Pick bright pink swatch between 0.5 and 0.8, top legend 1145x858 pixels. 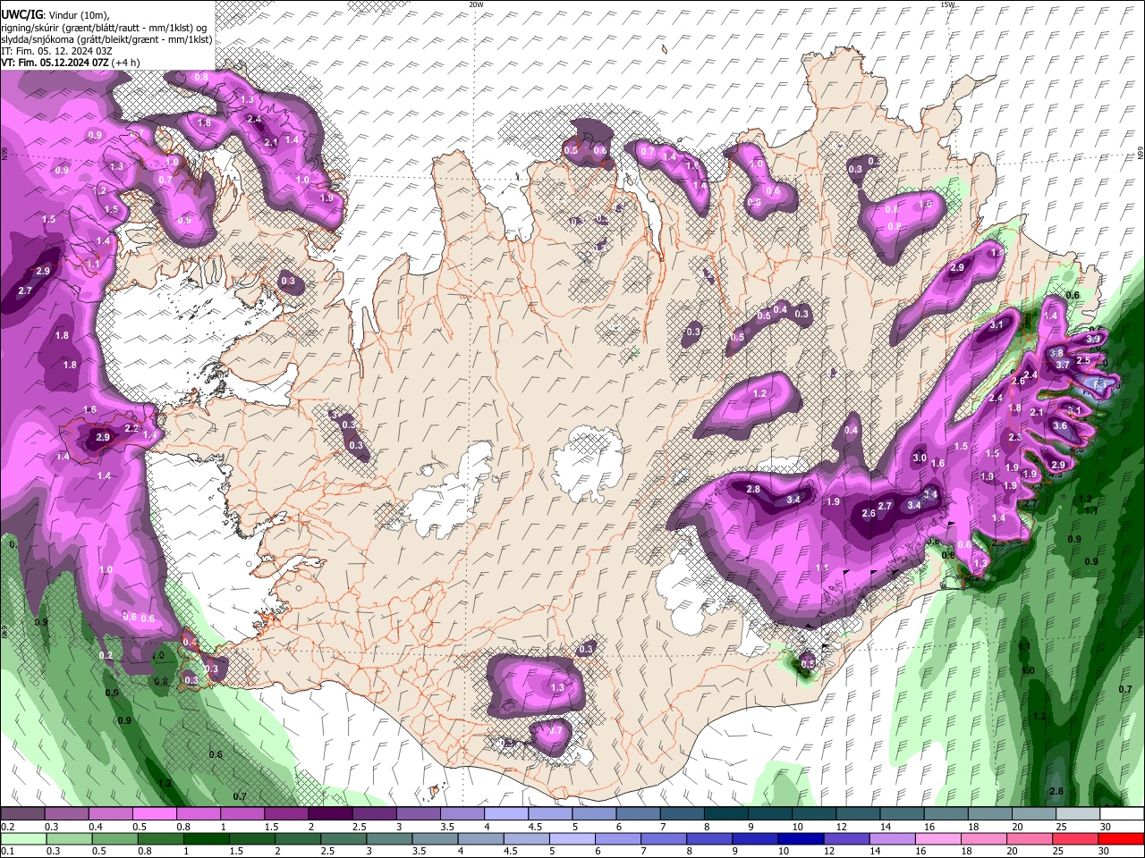pos(154,814)
